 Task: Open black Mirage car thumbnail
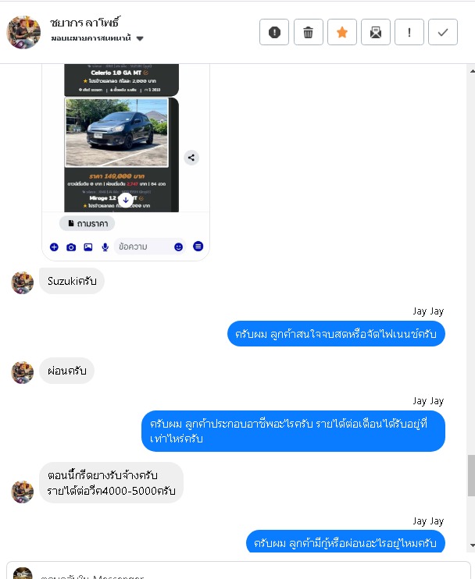coord(117,133)
